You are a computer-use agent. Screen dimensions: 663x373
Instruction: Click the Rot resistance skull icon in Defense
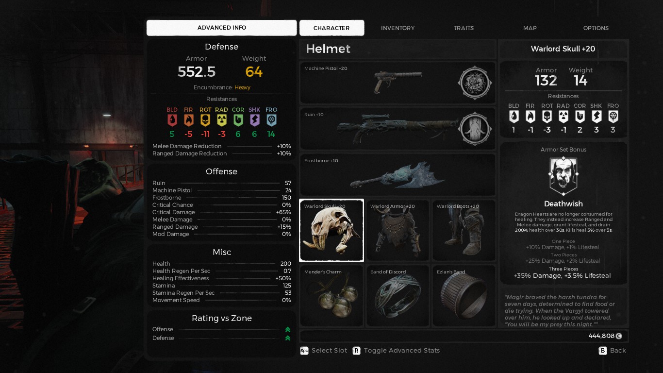(205, 120)
